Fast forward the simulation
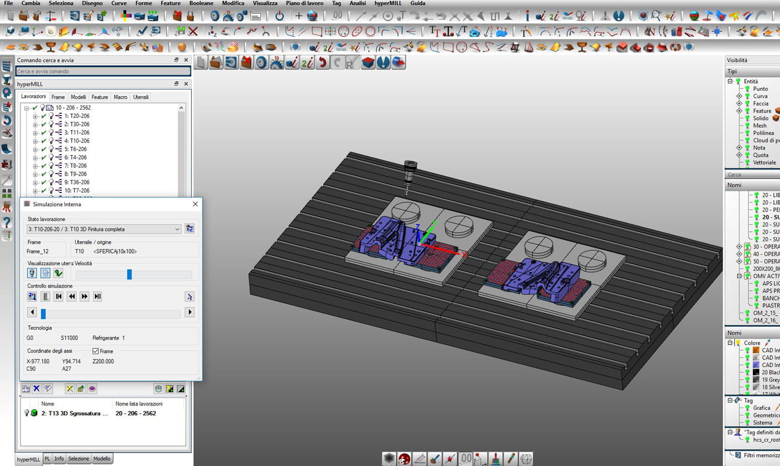This screenshot has height=466, width=780. (85, 296)
